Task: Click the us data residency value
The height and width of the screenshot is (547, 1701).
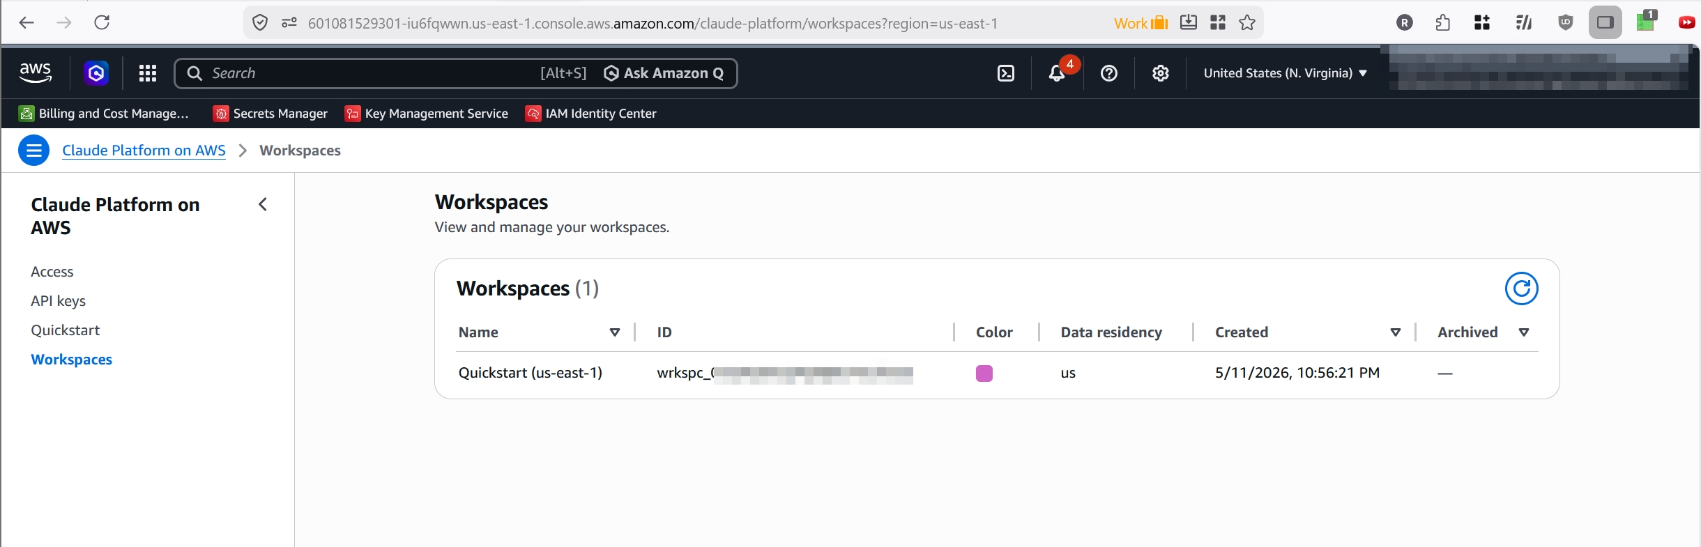Action: [1068, 373]
